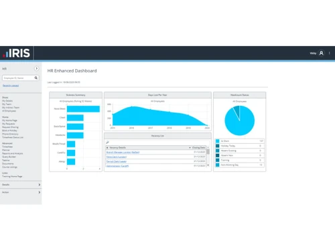Image resolution: width=335 pixels, height=251 pixels.
Task: Click the employee search magnifier icon
Action: coord(36,78)
